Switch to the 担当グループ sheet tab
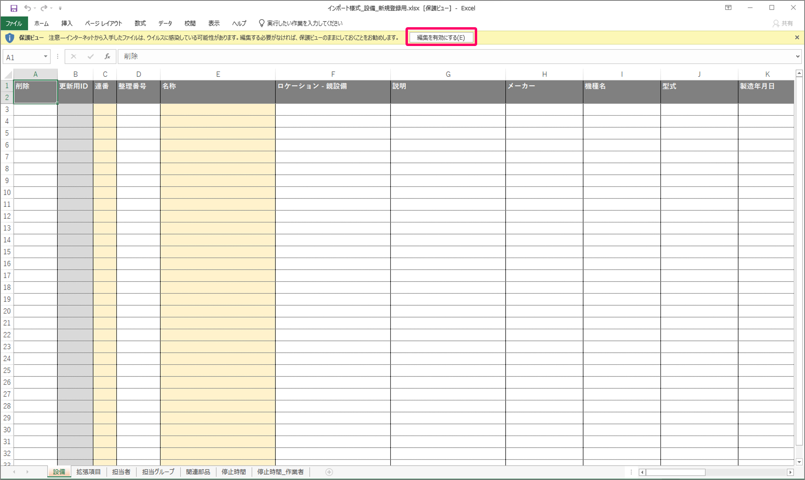The height and width of the screenshot is (480, 805). tap(158, 472)
